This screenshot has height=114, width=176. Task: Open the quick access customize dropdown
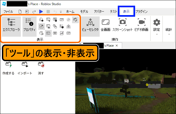pyautogui.click(x=61, y=12)
